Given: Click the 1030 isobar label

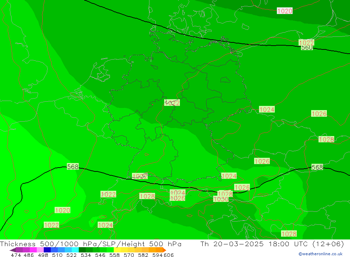Looking at the screenshot, I should [x=220, y=199].
